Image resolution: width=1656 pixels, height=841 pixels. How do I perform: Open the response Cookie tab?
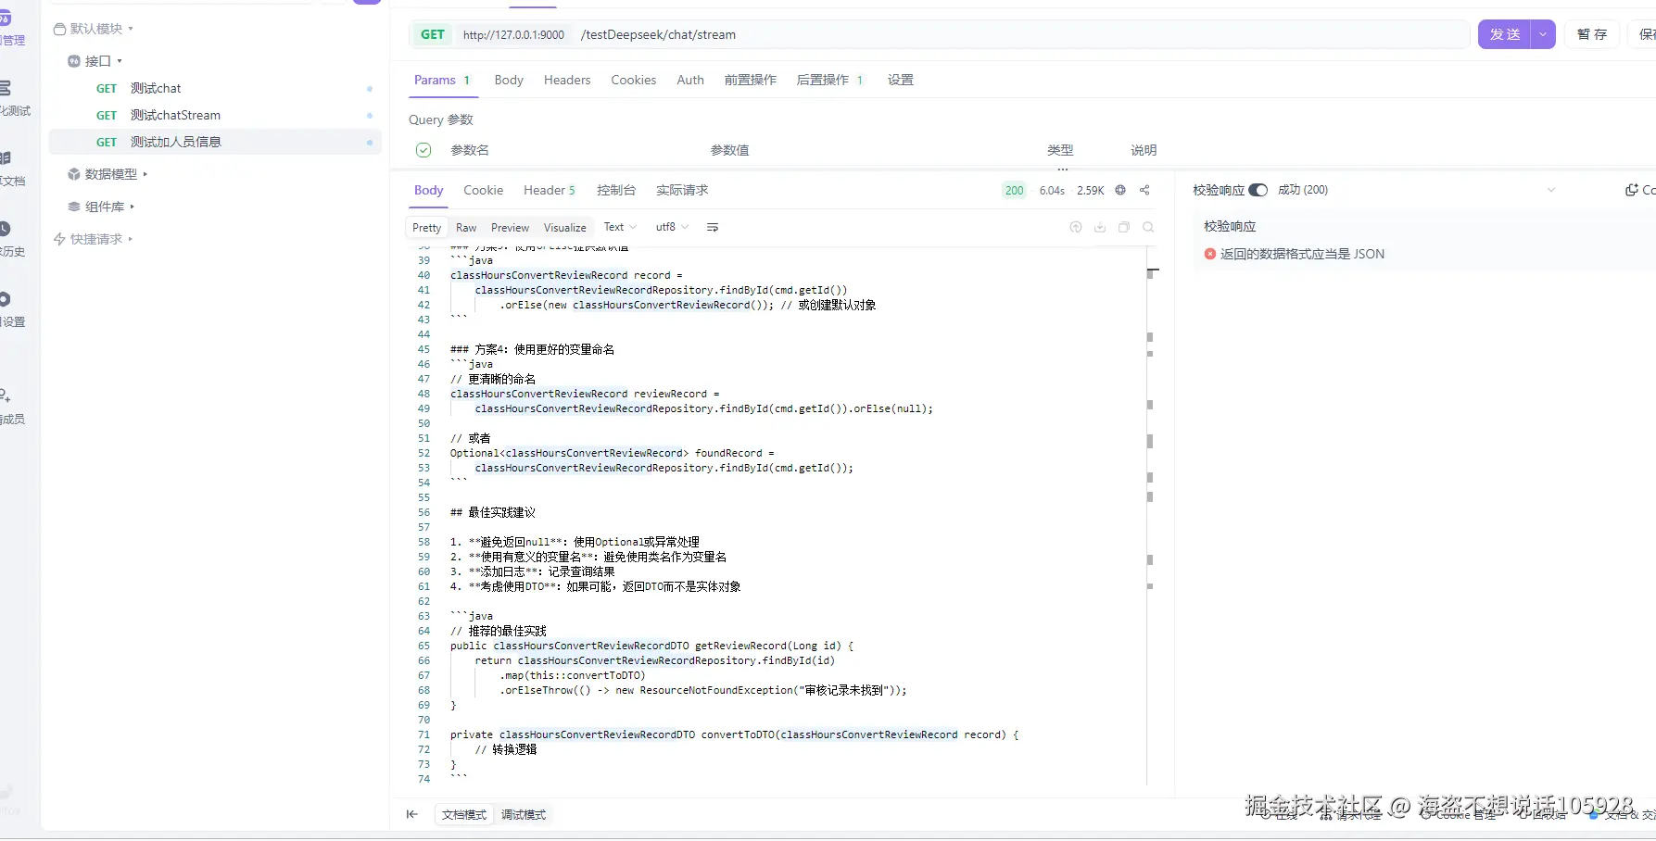484,190
